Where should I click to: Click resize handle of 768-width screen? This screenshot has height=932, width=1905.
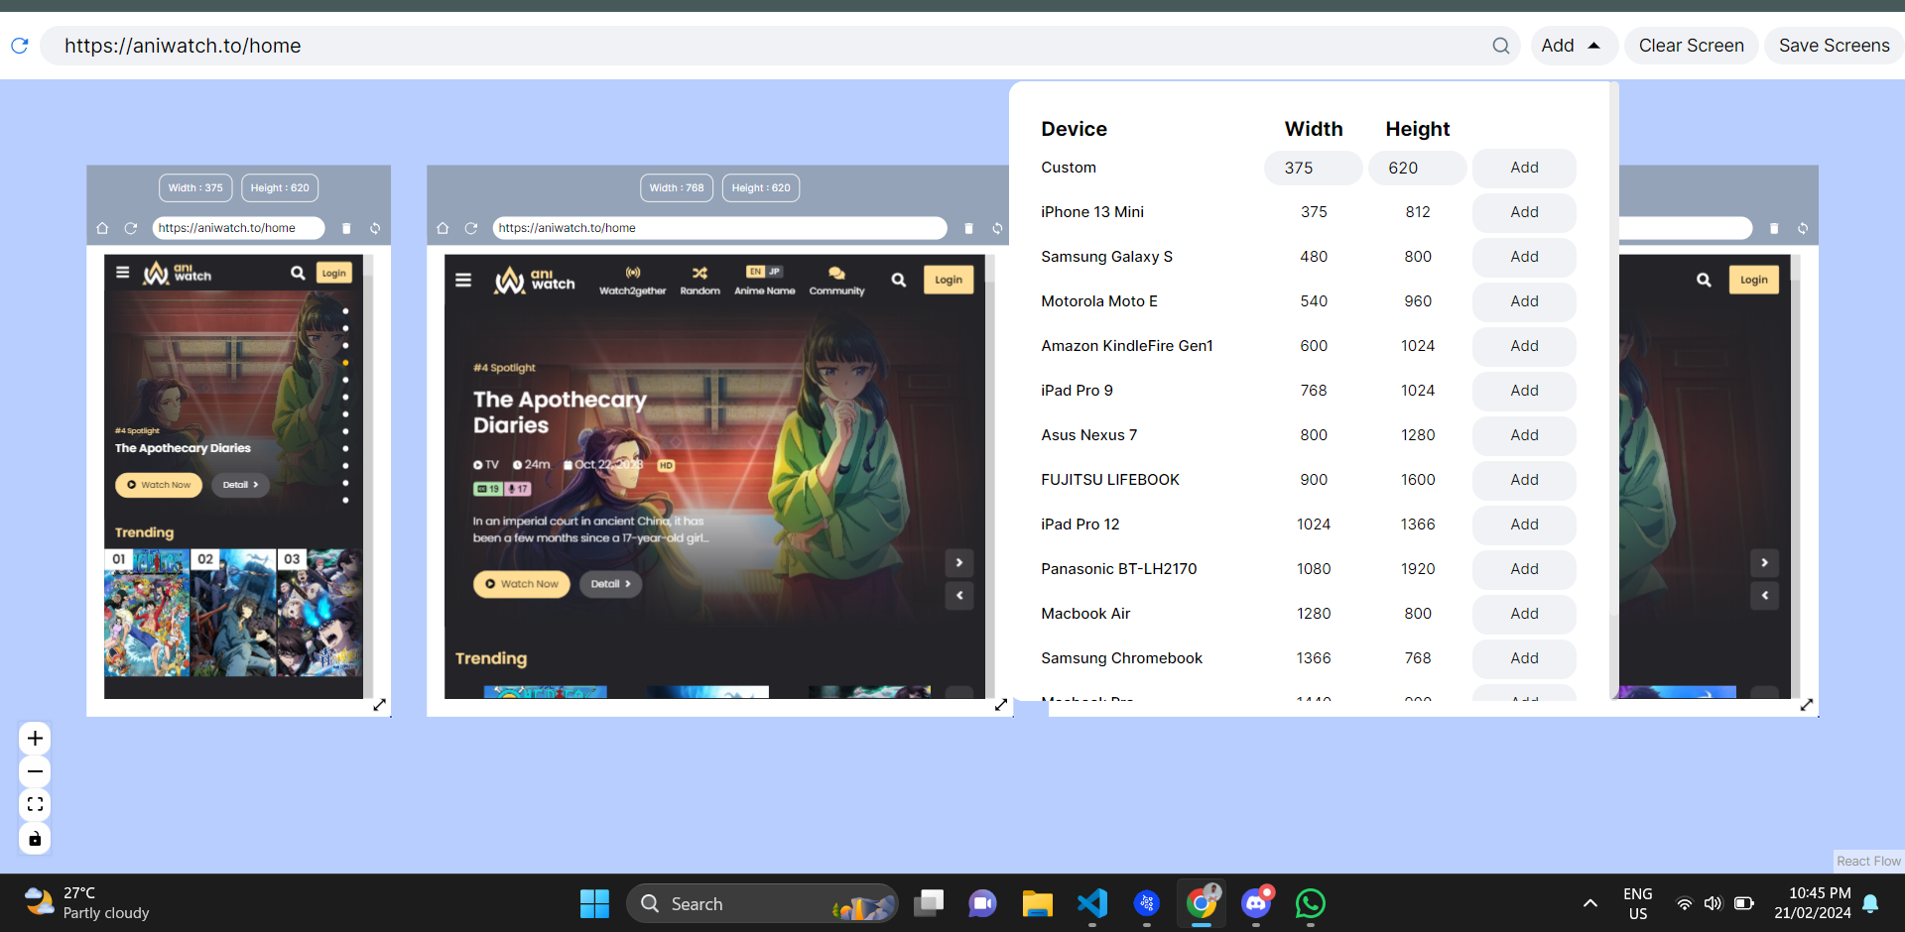coord(1001,705)
